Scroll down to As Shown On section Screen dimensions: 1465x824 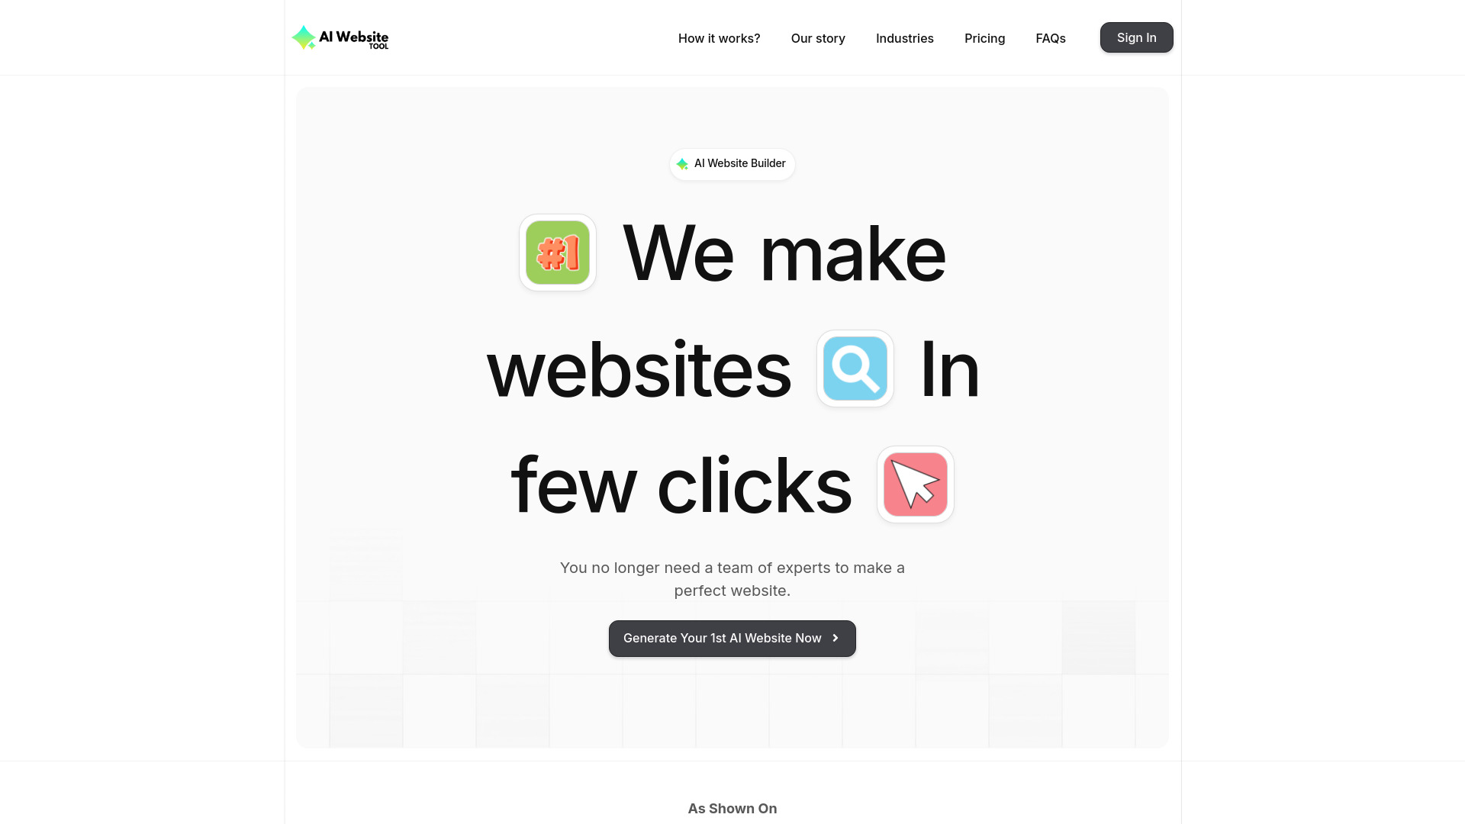click(732, 808)
